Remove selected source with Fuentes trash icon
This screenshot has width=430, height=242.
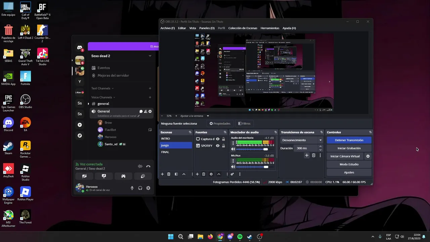tap(204, 174)
